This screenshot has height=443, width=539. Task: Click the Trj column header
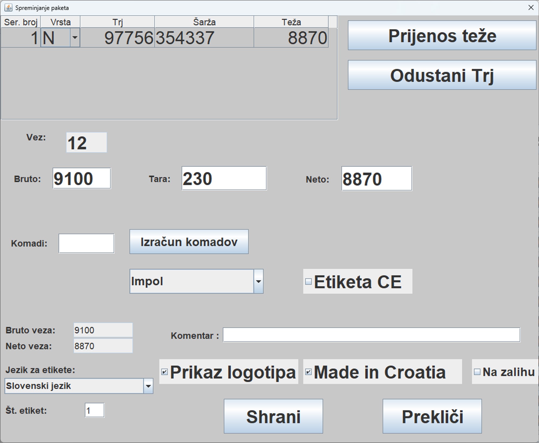click(x=118, y=22)
